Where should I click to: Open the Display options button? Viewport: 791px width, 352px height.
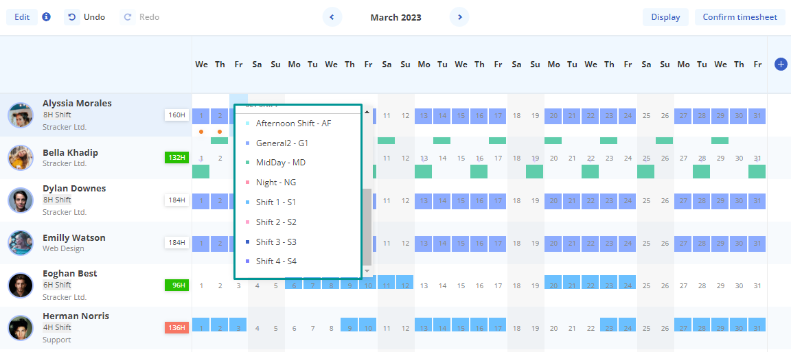pyautogui.click(x=665, y=17)
